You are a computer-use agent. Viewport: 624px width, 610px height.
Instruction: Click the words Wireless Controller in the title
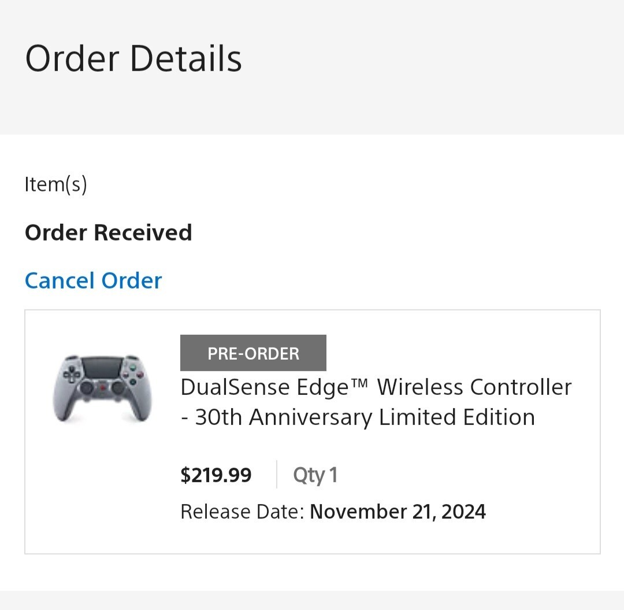(x=474, y=387)
